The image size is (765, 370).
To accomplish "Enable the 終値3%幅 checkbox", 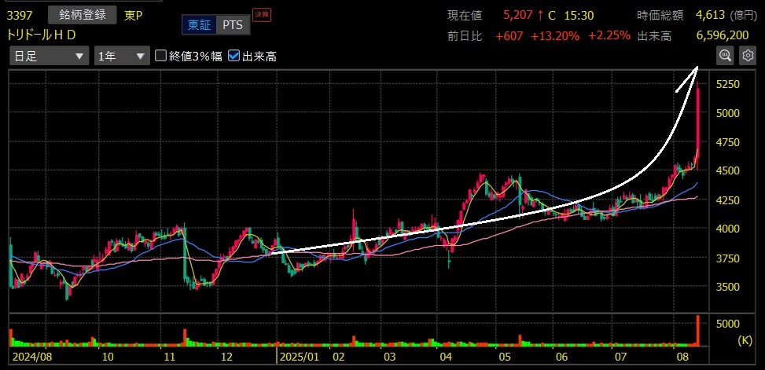I will click(161, 56).
